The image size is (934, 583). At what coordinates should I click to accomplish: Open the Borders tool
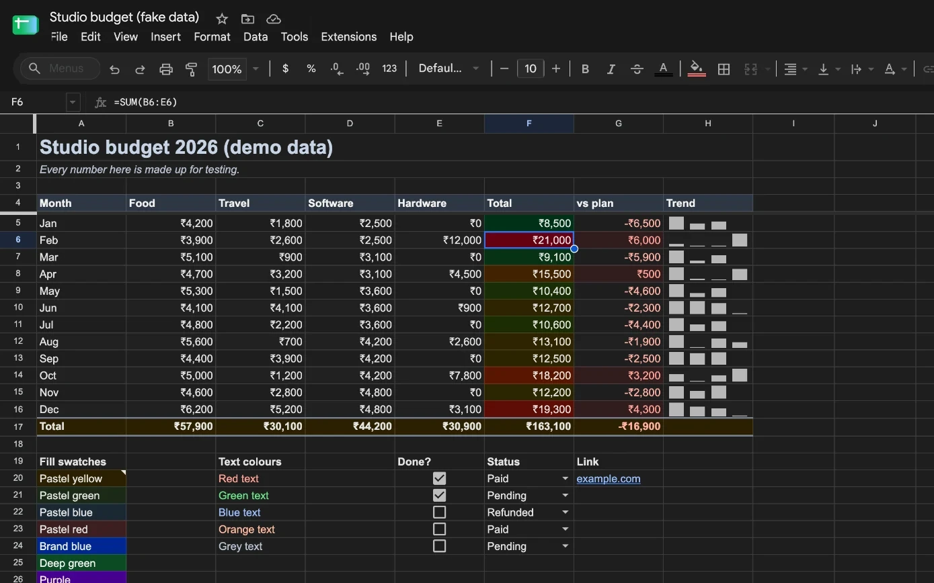724,69
